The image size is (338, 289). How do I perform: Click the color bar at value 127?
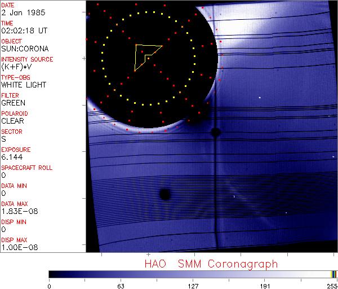pyautogui.click(x=193, y=274)
